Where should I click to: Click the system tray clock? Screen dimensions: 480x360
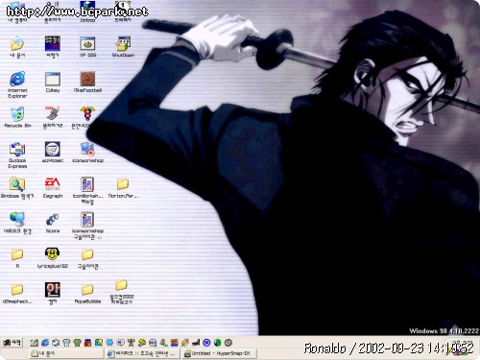click(464, 342)
